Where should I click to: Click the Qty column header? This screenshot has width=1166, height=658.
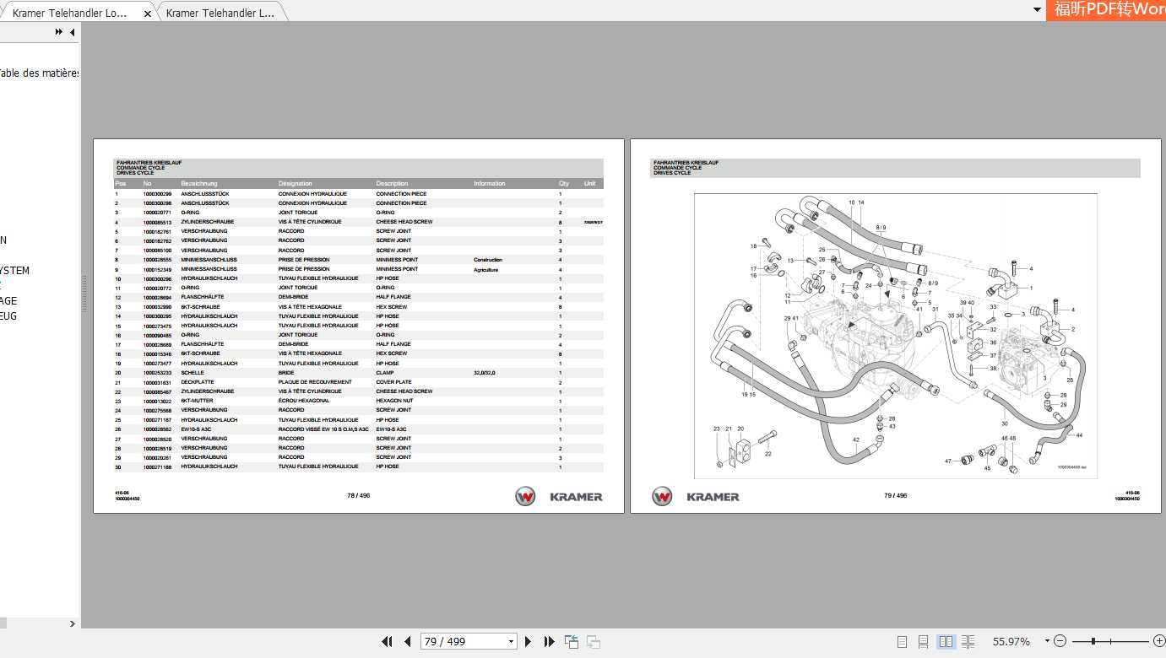click(564, 183)
